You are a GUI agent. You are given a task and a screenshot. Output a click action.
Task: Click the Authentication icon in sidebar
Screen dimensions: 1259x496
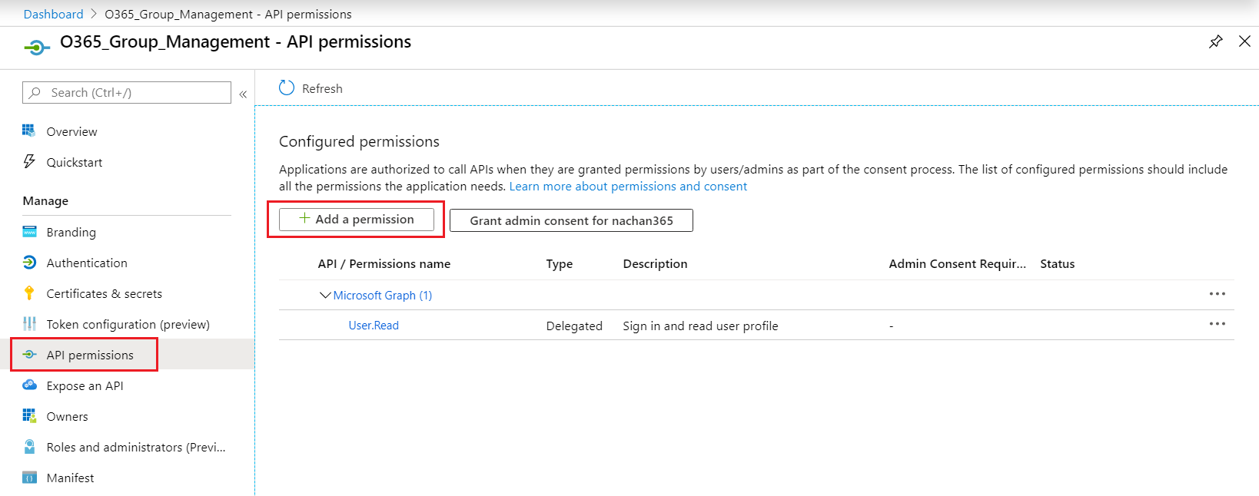click(x=29, y=263)
